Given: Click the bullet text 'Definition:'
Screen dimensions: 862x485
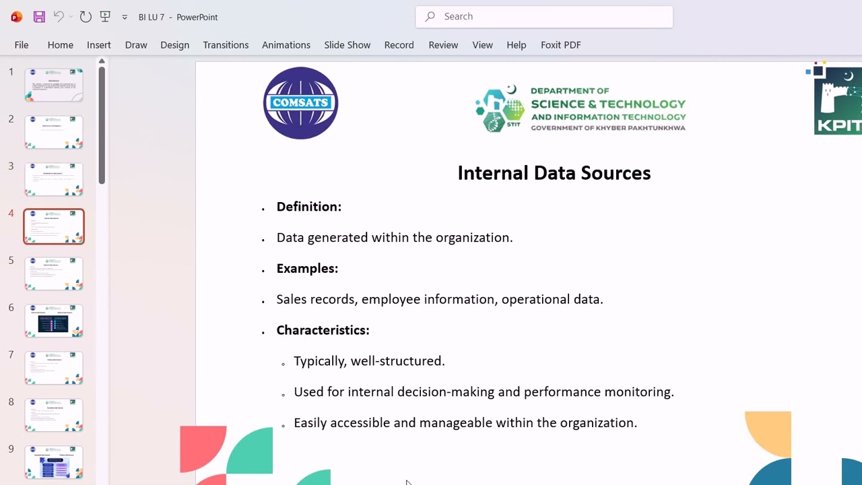Looking at the screenshot, I should tap(309, 207).
